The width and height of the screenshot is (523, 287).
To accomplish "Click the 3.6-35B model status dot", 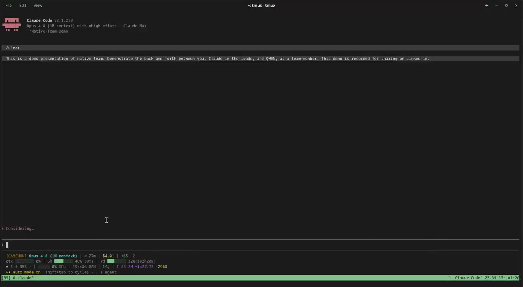I will [7, 267].
